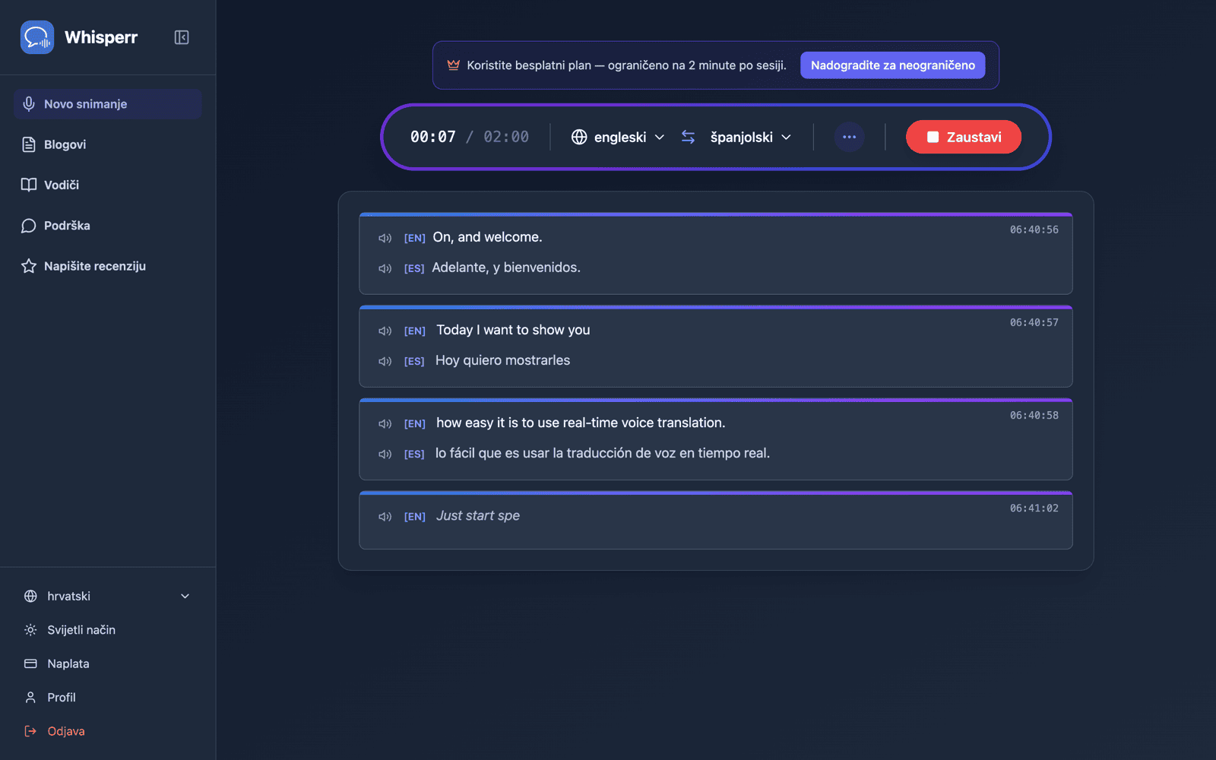This screenshot has width=1216, height=760.
Task: Click the 02:00 session limit text
Action: click(506, 137)
